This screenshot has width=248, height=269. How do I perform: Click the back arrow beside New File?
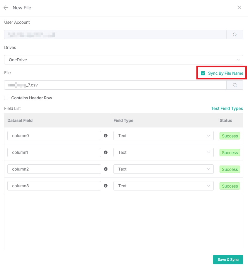click(6, 8)
